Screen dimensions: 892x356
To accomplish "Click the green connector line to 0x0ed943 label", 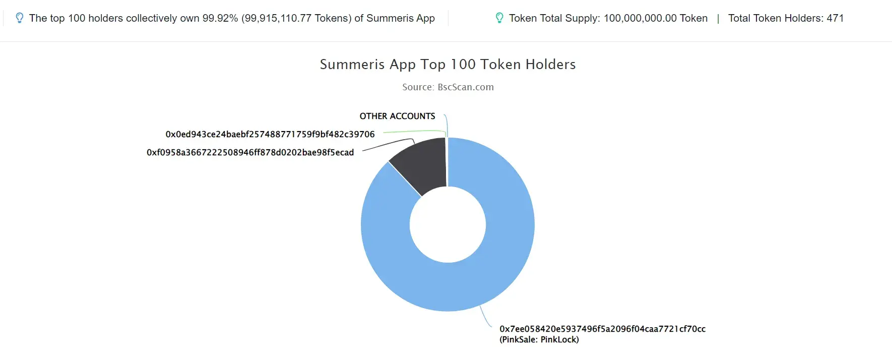I will click(x=415, y=132).
